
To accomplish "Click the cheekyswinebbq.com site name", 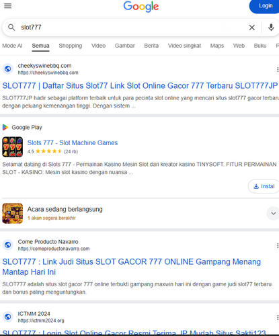I will (x=44, y=66).
